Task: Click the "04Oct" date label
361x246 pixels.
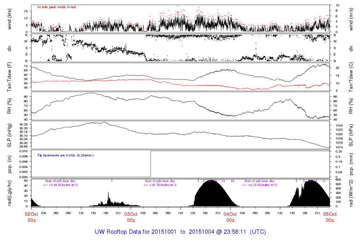Action: 230,214
